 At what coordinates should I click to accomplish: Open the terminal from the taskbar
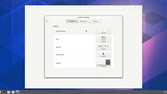tap(4, 92)
